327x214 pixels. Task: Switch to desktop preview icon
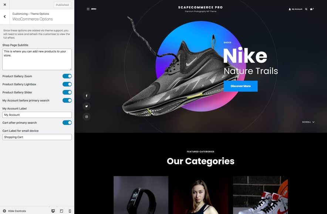(53, 211)
